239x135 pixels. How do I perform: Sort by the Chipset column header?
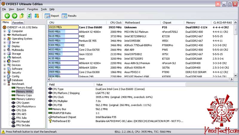172,23
